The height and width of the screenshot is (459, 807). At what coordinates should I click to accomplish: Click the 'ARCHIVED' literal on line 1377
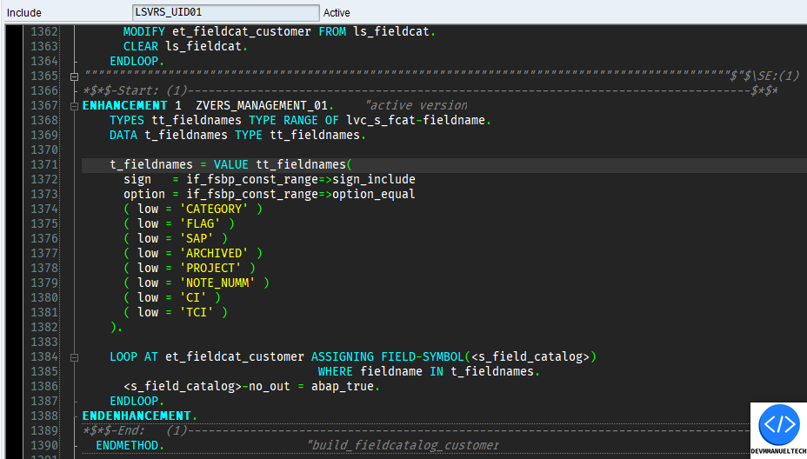click(214, 253)
